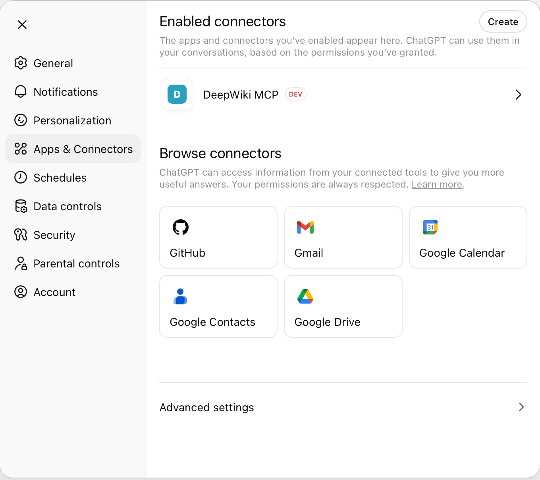Open Advanced settings via its chevron
The image size is (540, 480).
pos(521,407)
